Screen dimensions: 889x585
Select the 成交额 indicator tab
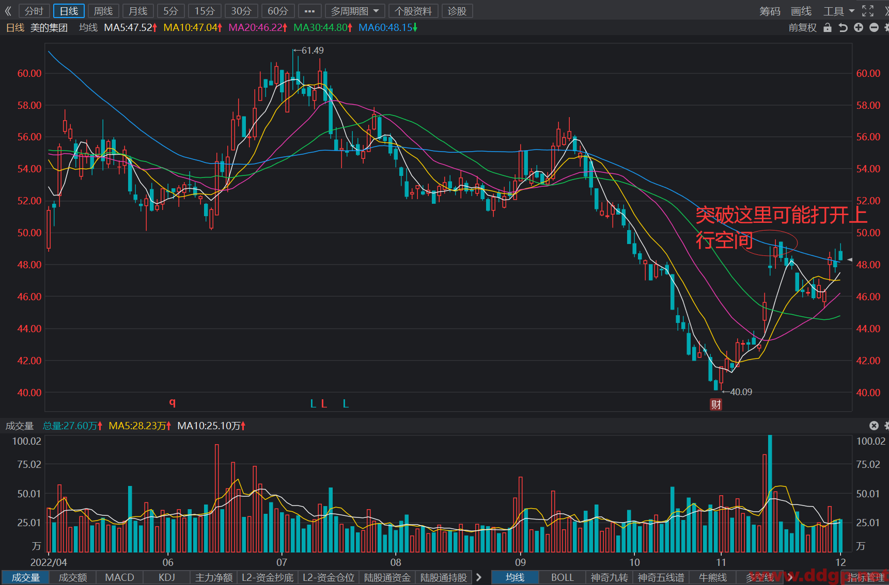[x=73, y=577]
